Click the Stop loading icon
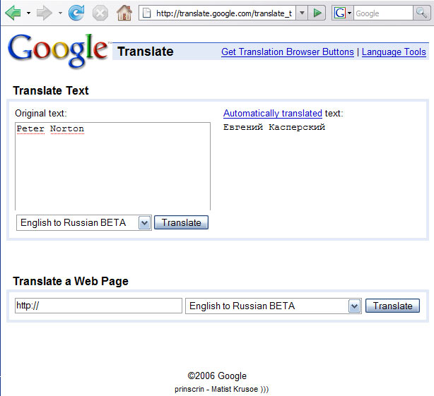This screenshot has width=434, height=396. point(100,13)
